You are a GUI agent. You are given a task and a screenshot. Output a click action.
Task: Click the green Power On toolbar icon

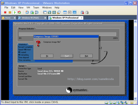click(15, 12)
